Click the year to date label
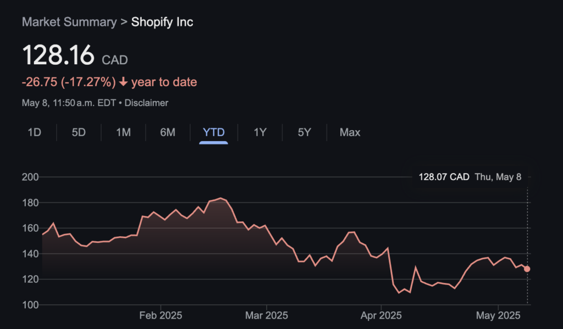Viewport: 563px width, 329px height. click(164, 82)
